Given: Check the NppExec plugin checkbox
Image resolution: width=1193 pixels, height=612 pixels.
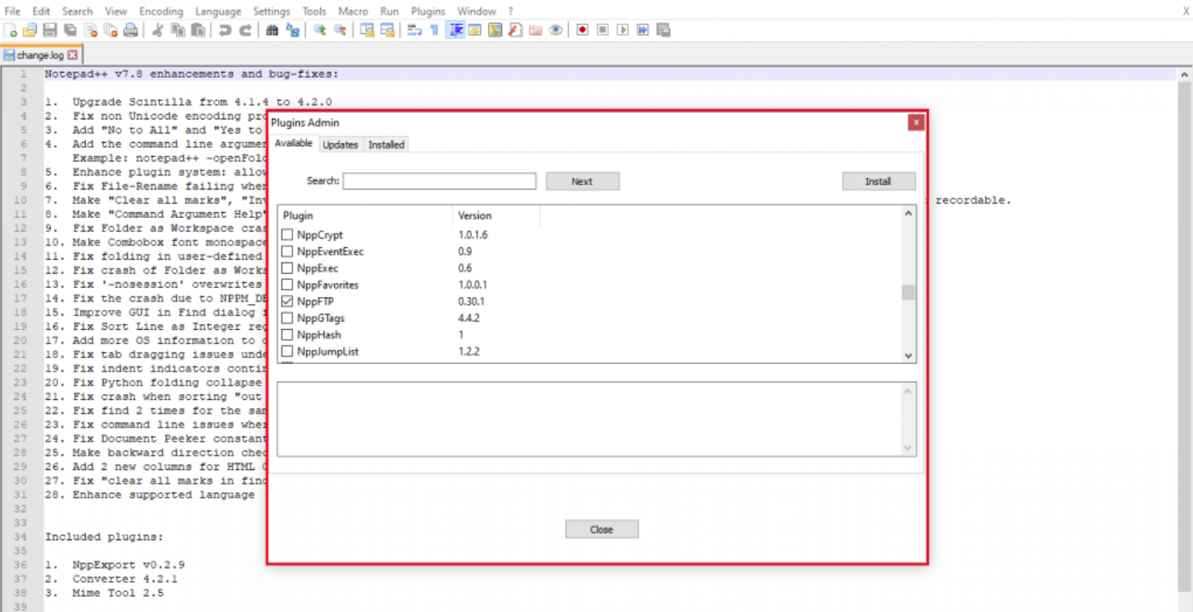Looking at the screenshot, I should (x=287, y=268).
